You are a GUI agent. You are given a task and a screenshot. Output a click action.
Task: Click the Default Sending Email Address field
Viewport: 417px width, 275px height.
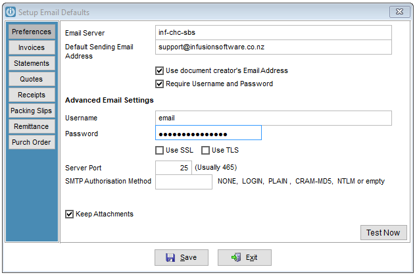click(x=274, y=47)
